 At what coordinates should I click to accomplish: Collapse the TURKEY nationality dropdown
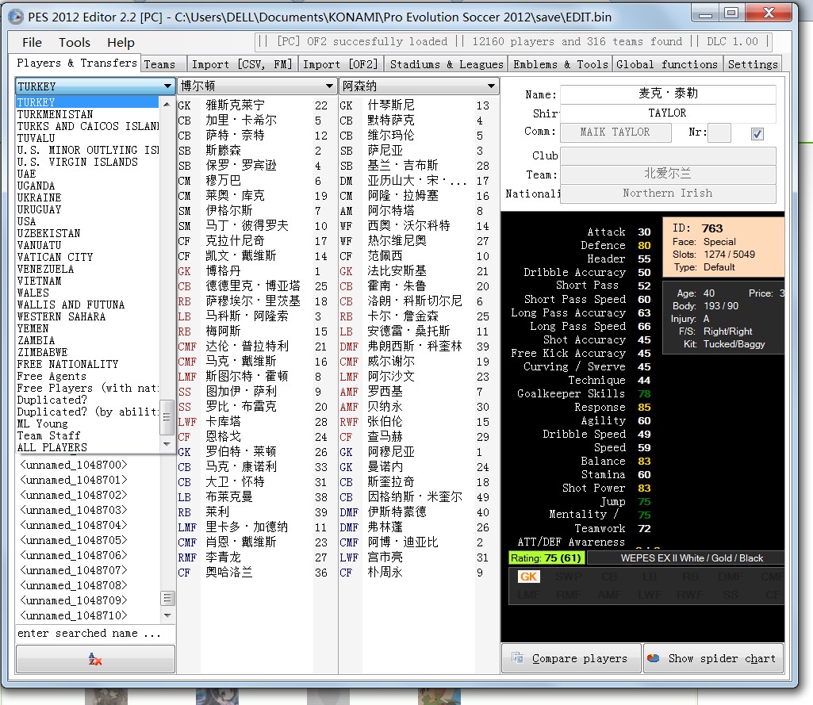pos(167,86)
